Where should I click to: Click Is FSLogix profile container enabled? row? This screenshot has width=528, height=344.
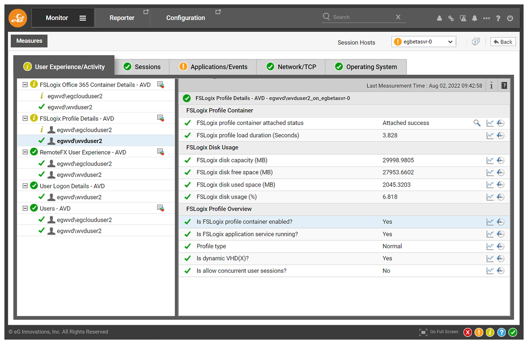coord(344,222)
